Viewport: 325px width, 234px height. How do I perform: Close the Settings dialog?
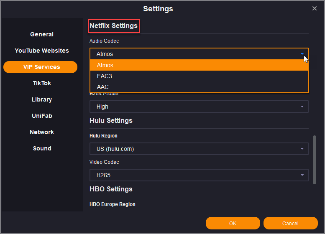pos(315,8)
